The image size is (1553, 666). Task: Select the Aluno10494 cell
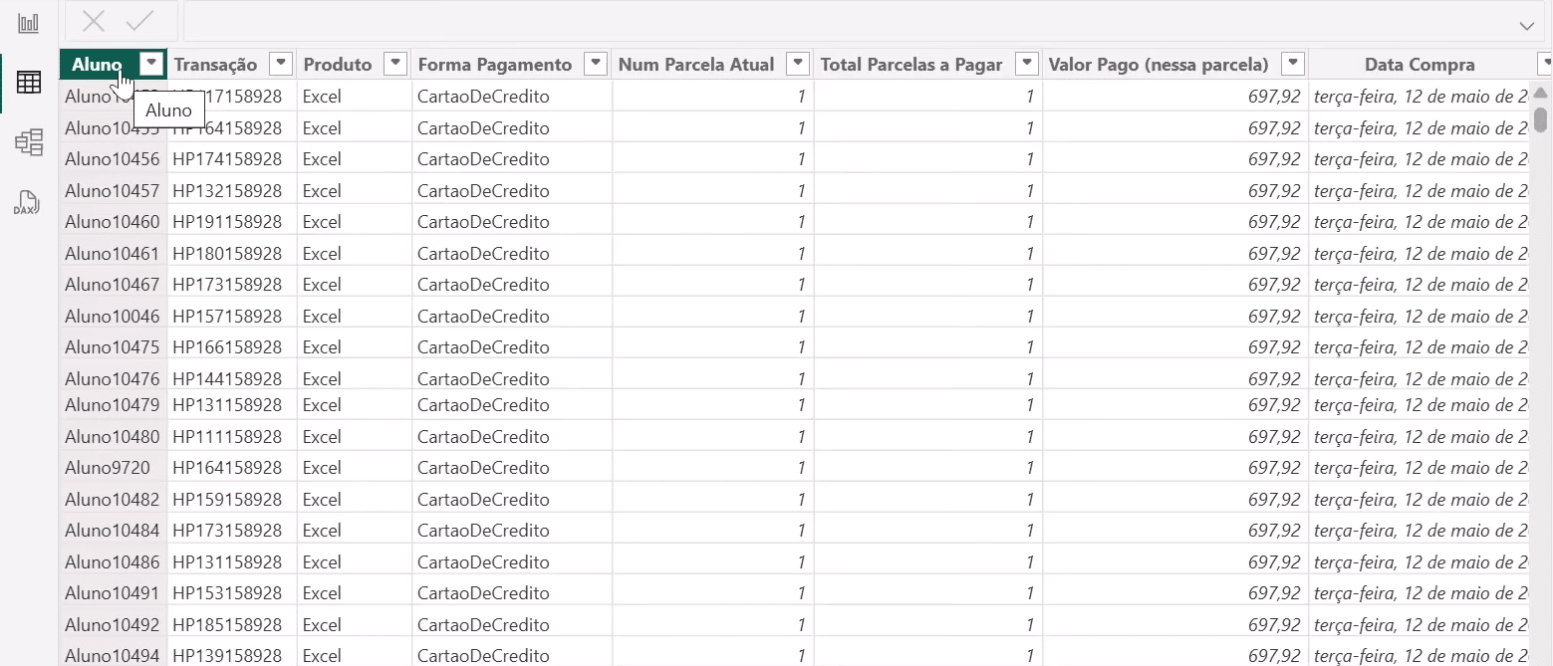click(x=113, y=655)
